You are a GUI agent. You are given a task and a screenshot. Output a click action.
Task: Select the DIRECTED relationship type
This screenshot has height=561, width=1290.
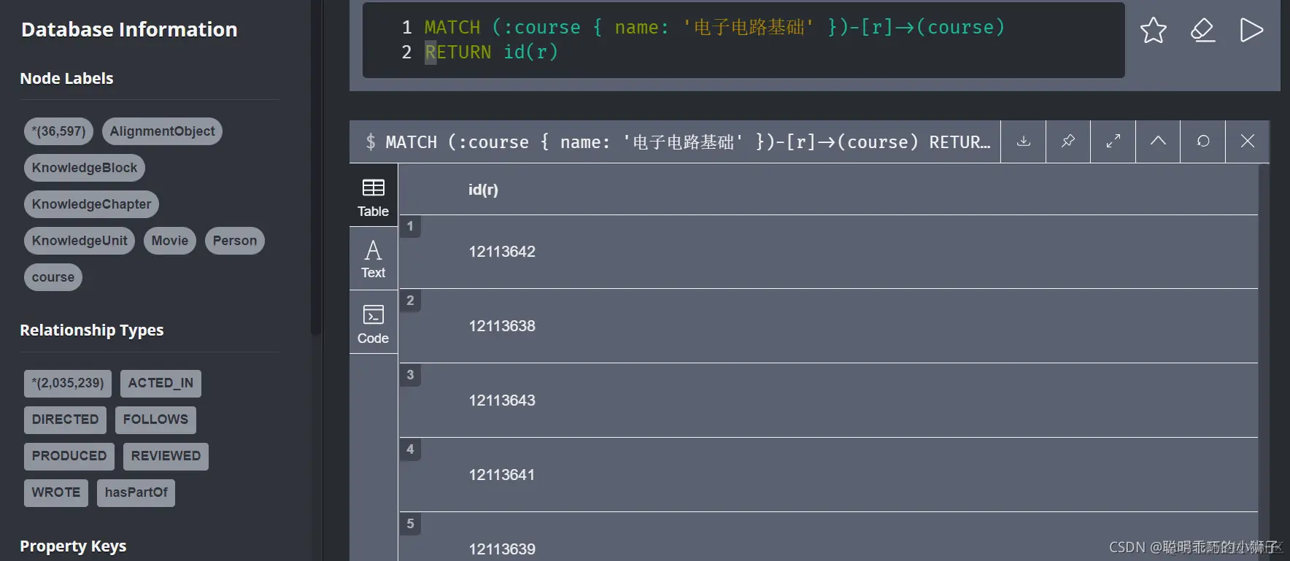[65, 419]
